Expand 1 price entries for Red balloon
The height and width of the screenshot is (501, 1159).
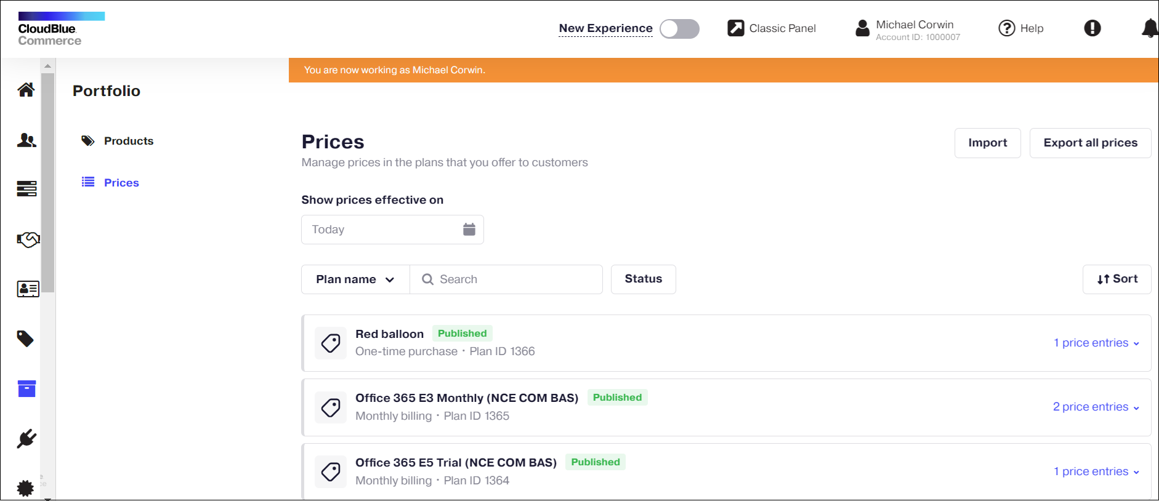[x=1096, y=343]
